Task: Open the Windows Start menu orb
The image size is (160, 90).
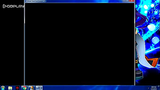Action: pos(3,88)
